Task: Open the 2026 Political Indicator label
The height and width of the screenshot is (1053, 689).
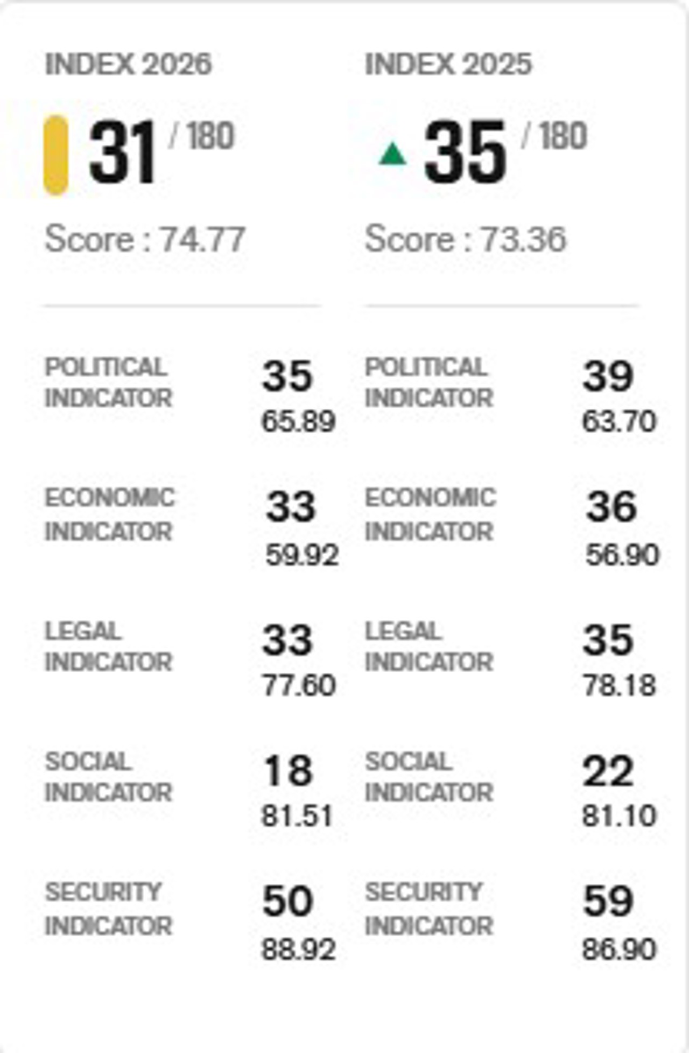Action: click(x=108, y=382)
